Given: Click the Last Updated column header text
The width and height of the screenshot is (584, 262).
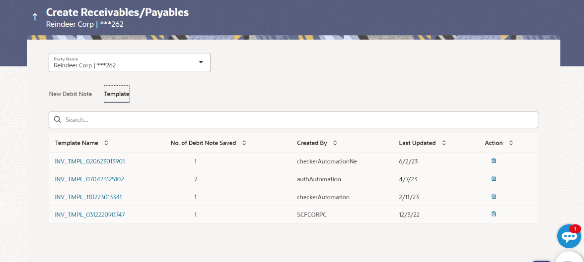Looking at the screenshot, I should pyautogui.click(x=417, y=143).
